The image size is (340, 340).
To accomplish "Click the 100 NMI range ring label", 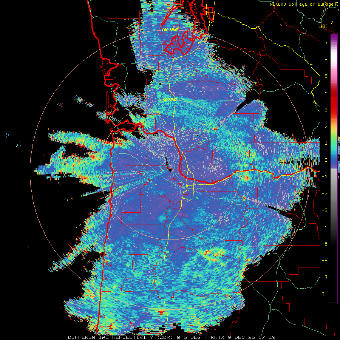I will click(170, 30).
